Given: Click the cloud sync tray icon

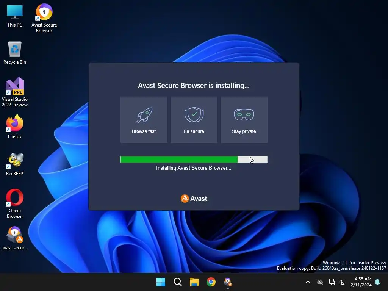Looking at the screenshot, I should [320, 282].
